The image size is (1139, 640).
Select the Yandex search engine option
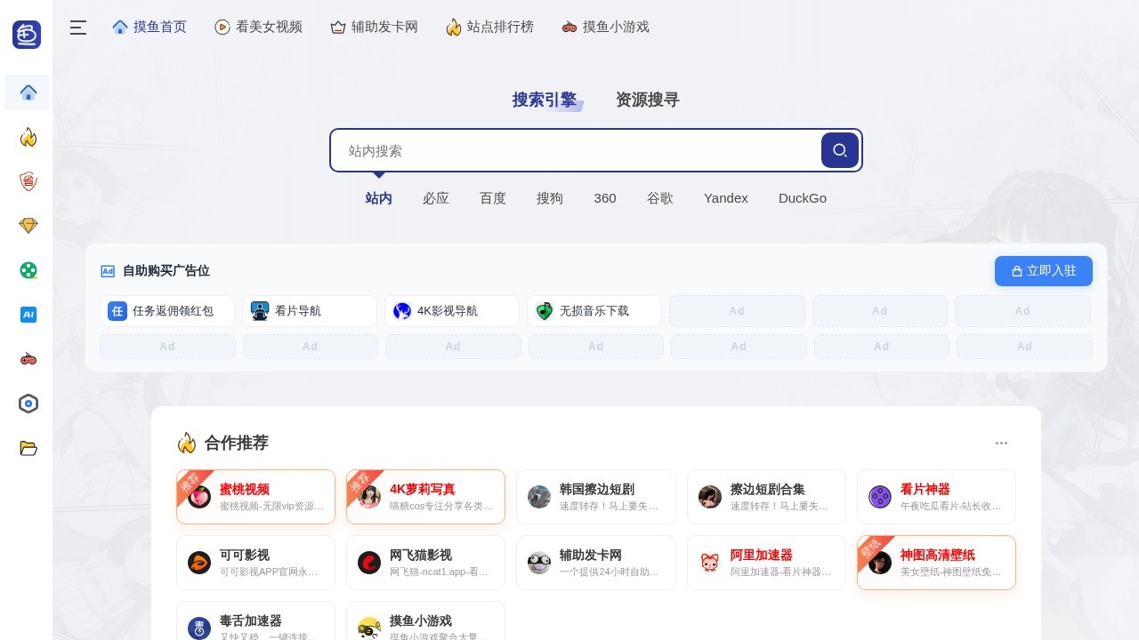[x=726, y=198]
